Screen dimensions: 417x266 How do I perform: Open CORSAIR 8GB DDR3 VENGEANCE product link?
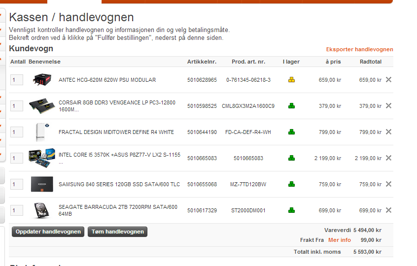117,106
